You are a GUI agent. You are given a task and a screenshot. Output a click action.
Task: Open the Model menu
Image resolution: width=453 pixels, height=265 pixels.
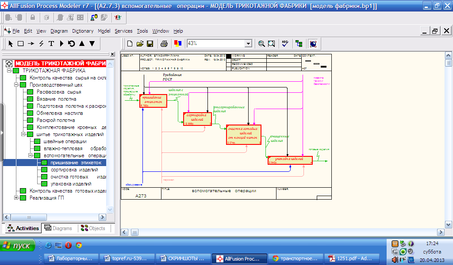(x=104, y=31)
